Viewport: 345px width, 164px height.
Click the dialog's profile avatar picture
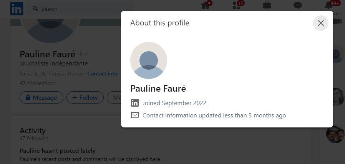149,60
